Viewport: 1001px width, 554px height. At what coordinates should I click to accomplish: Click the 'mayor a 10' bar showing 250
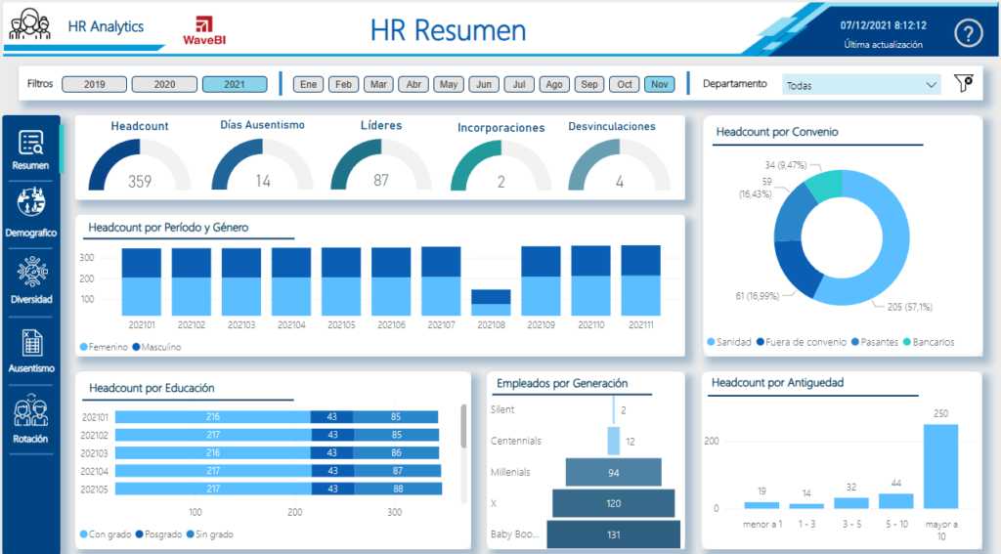tap(940, 466)
